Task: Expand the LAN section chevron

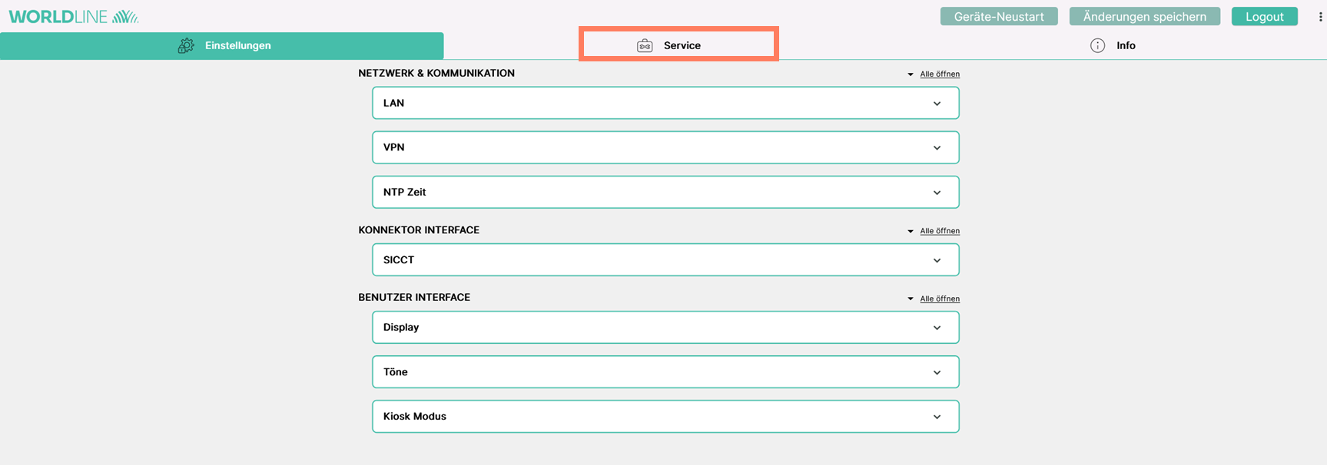Action: pos(937,104)
